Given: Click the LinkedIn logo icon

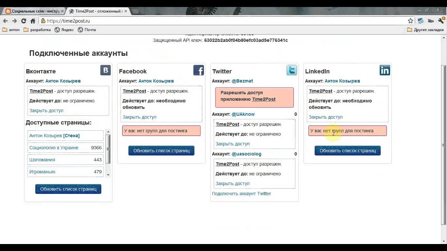Looking at the screenshot, I should [x=385, y=70].
